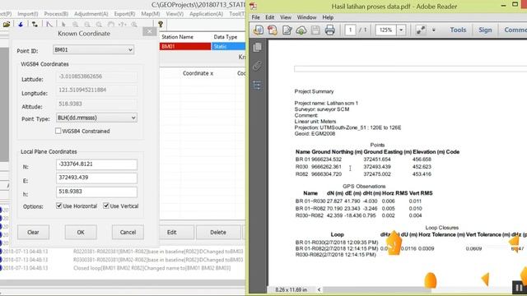This screenshot has height=296, width=527.
Task: Click the Closed loop log entry line
Action: click(152, 268)
